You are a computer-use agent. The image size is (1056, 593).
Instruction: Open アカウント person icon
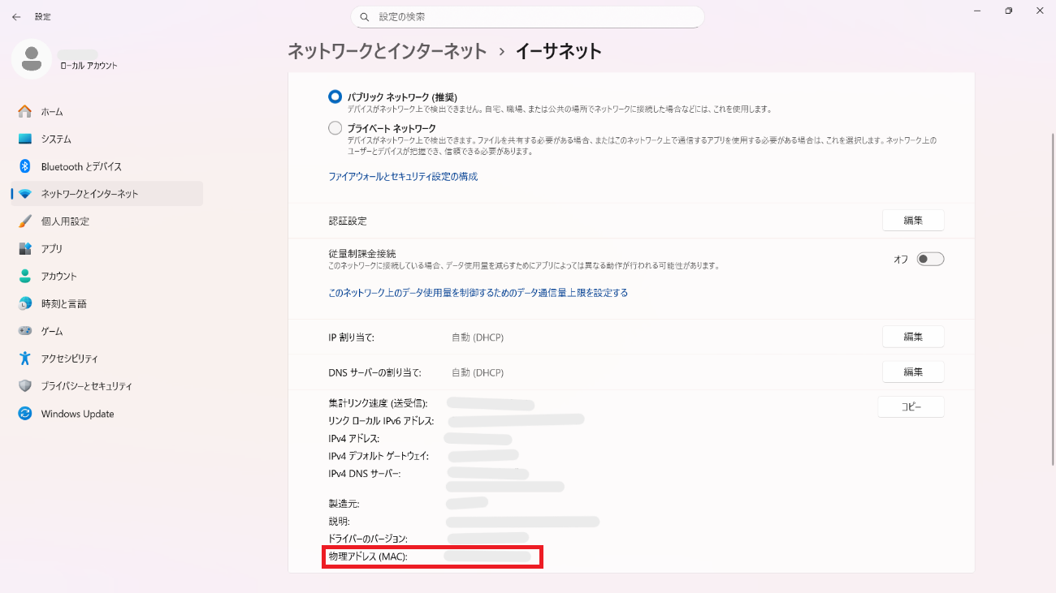tap(25, 277)
